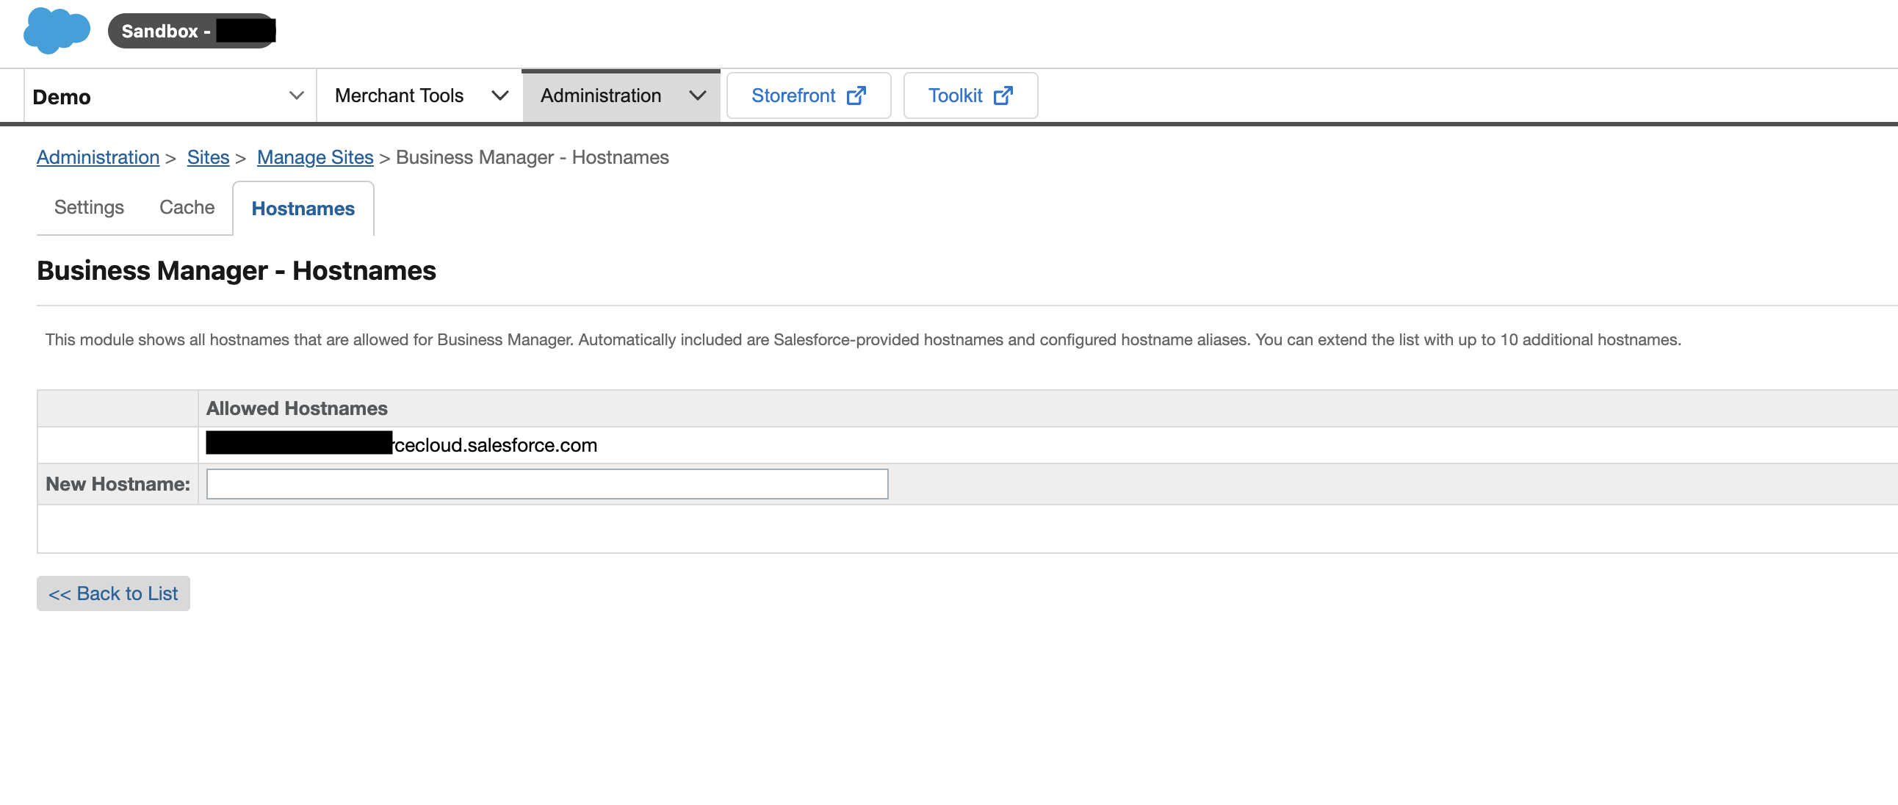Open Manage Sites breadcrumb link
Screen dimensions: 1898x805
point(314,158)
